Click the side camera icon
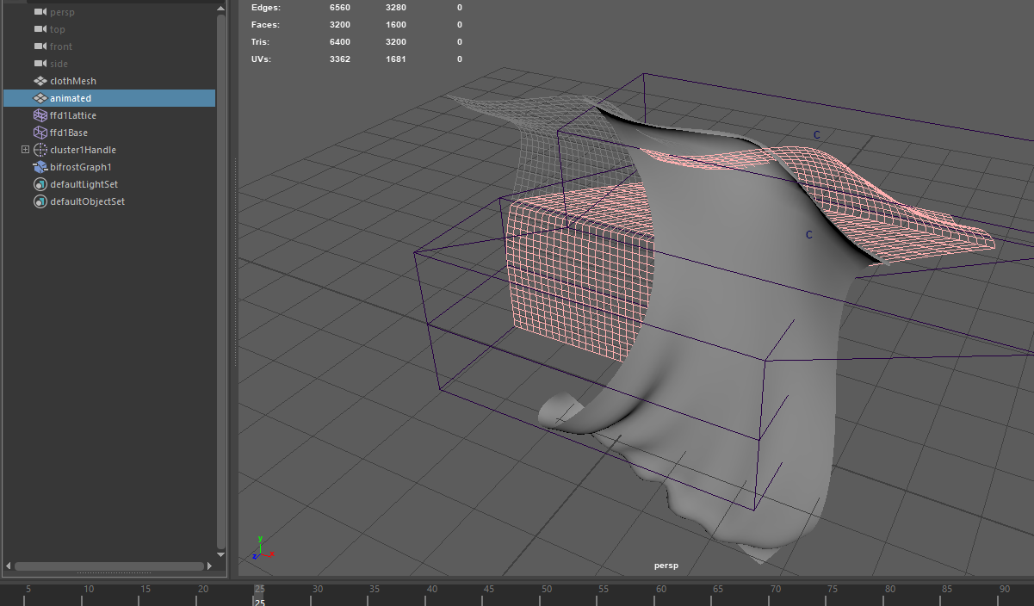This screenshot has width=1034, height=606. (x=38, y=63)
